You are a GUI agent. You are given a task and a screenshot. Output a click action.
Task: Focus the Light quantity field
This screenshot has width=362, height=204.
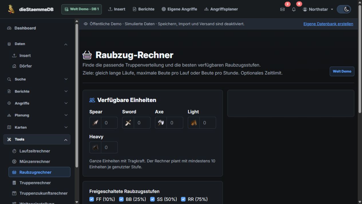click(x=208, y=123)
